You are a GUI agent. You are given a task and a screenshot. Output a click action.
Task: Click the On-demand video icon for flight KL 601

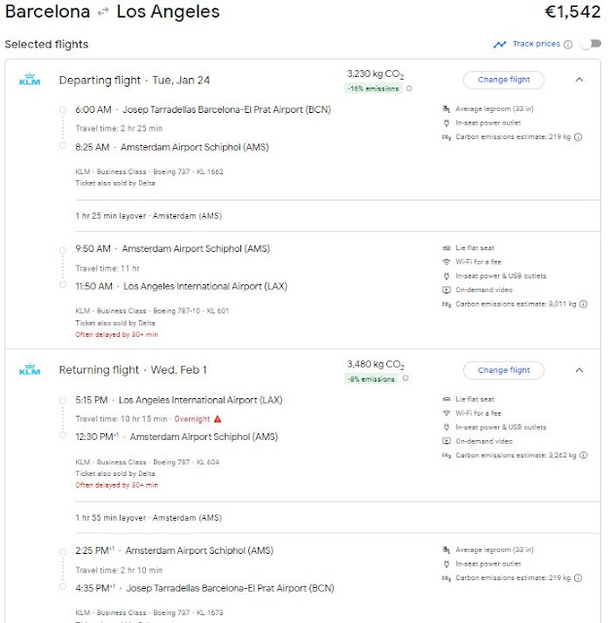[446, 290]
